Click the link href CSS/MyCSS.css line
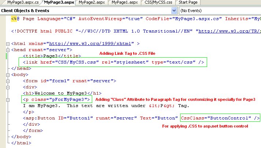The width and height of the screenshot is (261, 148). coord(113,62)
